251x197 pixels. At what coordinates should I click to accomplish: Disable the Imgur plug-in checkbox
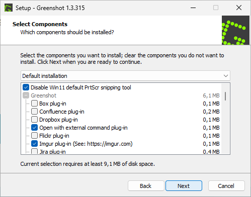coord(34,144)
